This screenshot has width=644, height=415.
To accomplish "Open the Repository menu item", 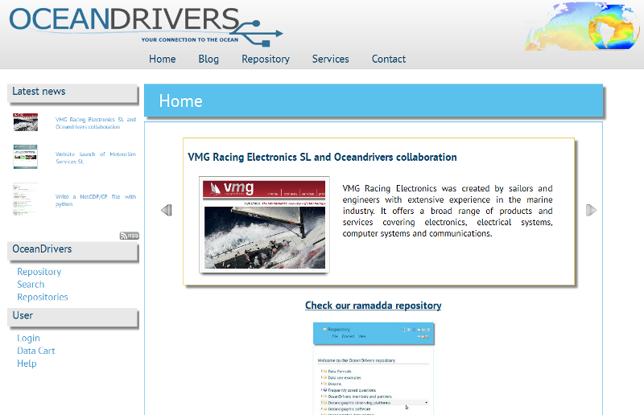I will click(x=266, y=59).
